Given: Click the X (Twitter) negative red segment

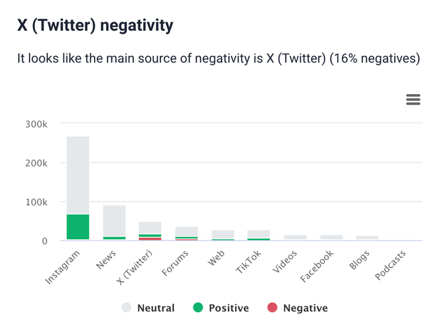Looking at the screenshot, I should click(150, 239).
